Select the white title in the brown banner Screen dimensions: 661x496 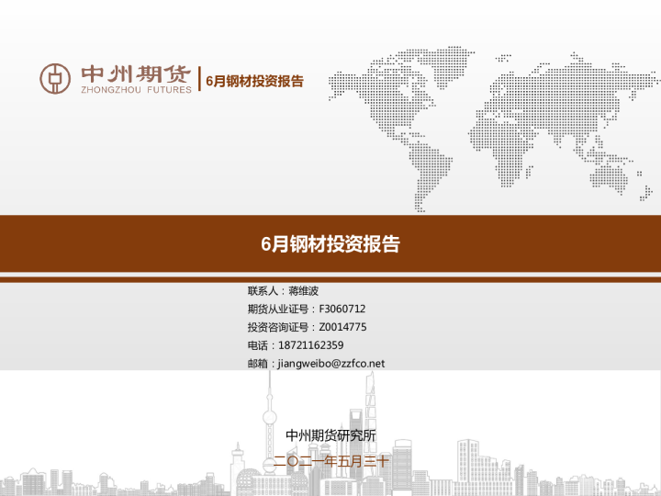[x=330, y=244]
